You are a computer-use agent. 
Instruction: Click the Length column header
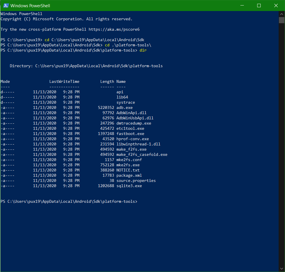coord(107,82)
